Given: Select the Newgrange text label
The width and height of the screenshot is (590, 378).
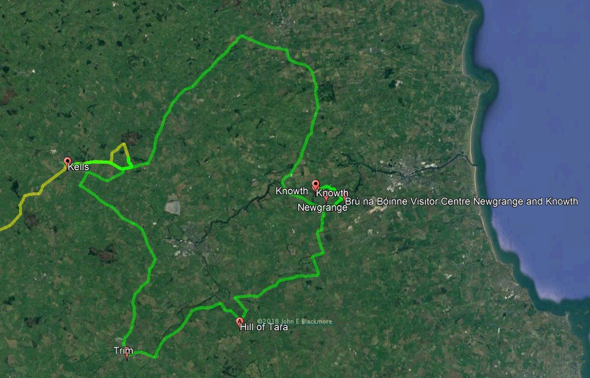Looking at the screenshot, I should click(322, 207).
